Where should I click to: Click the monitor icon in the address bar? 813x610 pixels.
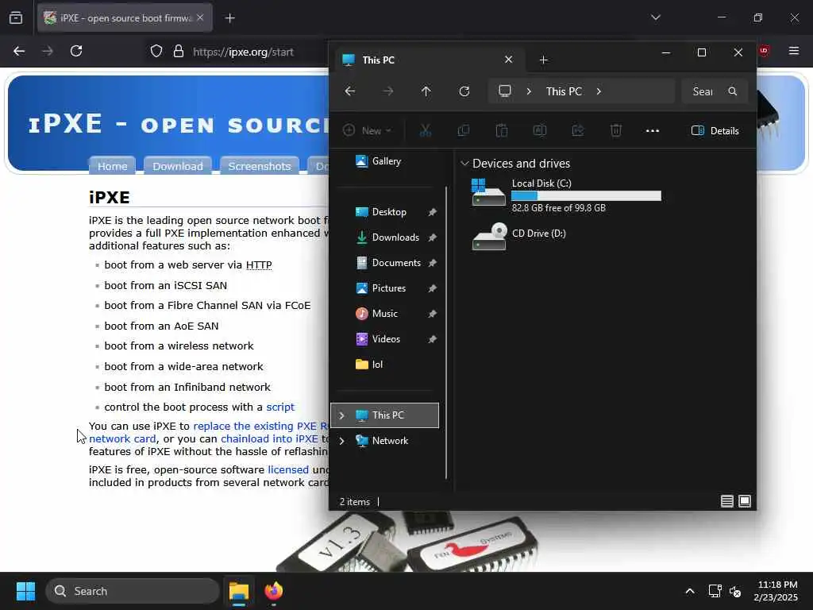click(504, 91)
